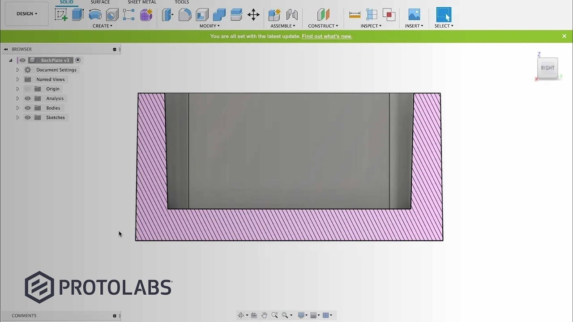The image size is (573, 322).
Task: Click the RIGHT face of the ViewCube
Action: tap(547, 68)
